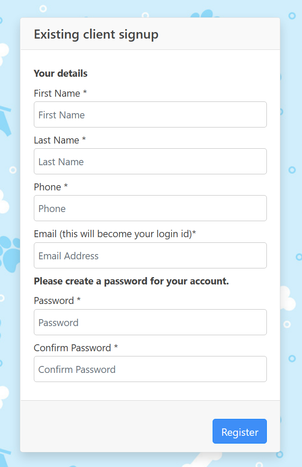Click the "Your details" section heading
Image resolution: width=302 pixels, height=467 pixels.
(x=60, y=73)
